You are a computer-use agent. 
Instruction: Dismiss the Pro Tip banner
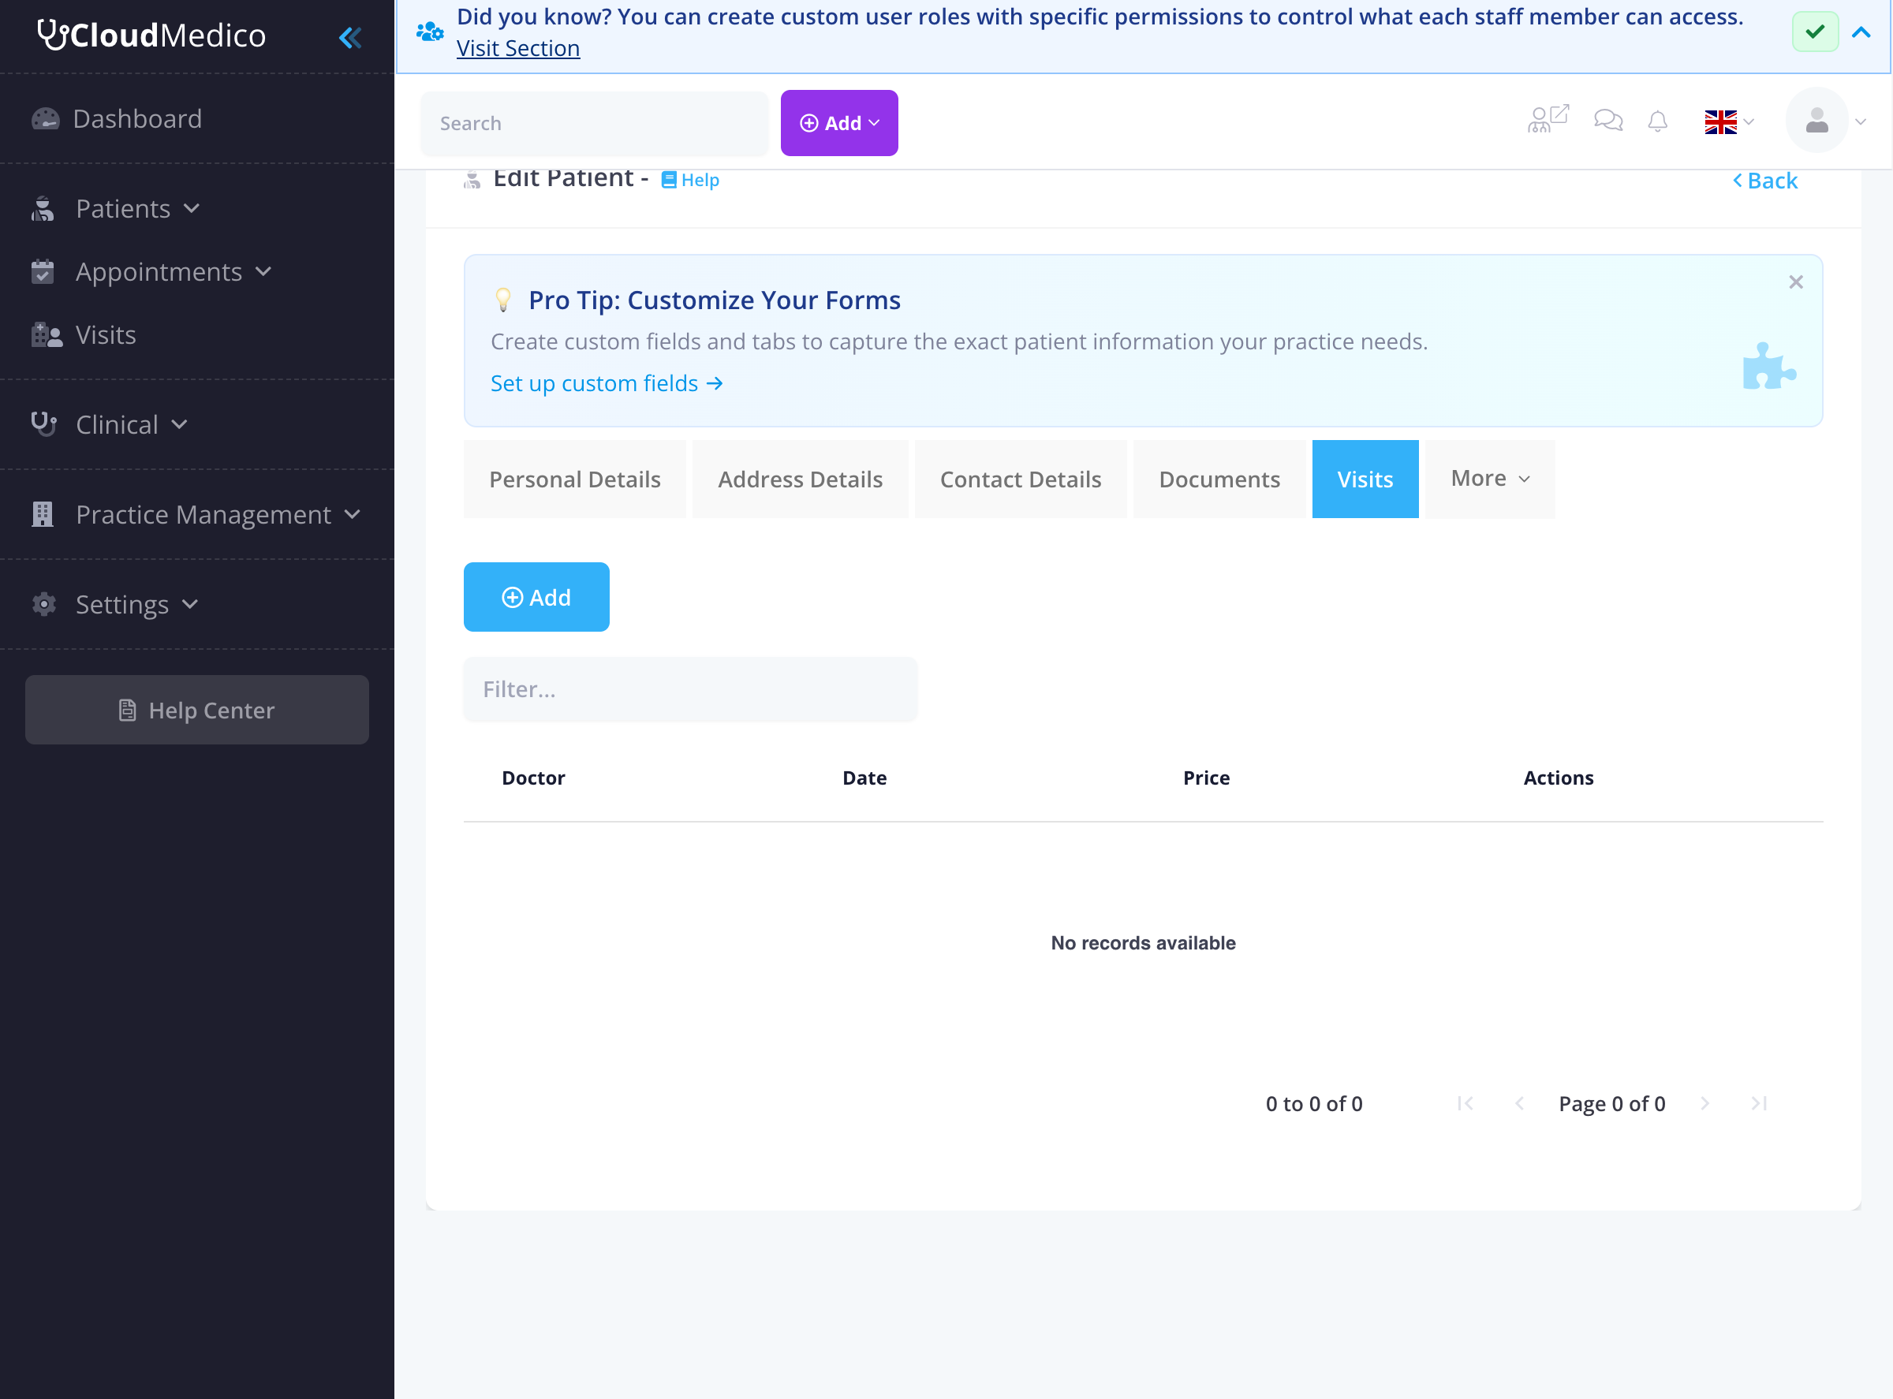[x=1794, y=282]
